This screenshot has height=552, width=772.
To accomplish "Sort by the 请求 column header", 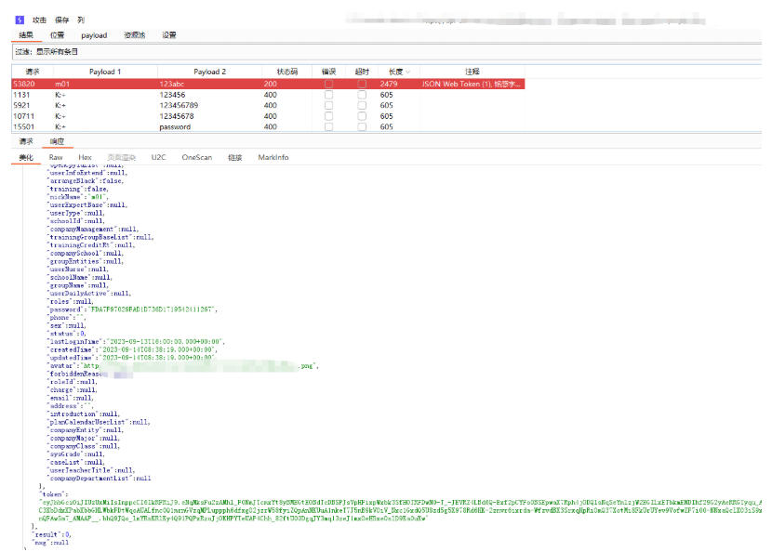I will tap(33, 72).
